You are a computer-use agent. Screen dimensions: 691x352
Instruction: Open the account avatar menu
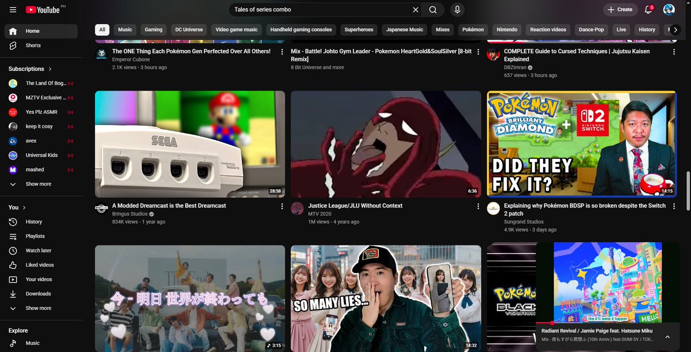coord(669,10)
